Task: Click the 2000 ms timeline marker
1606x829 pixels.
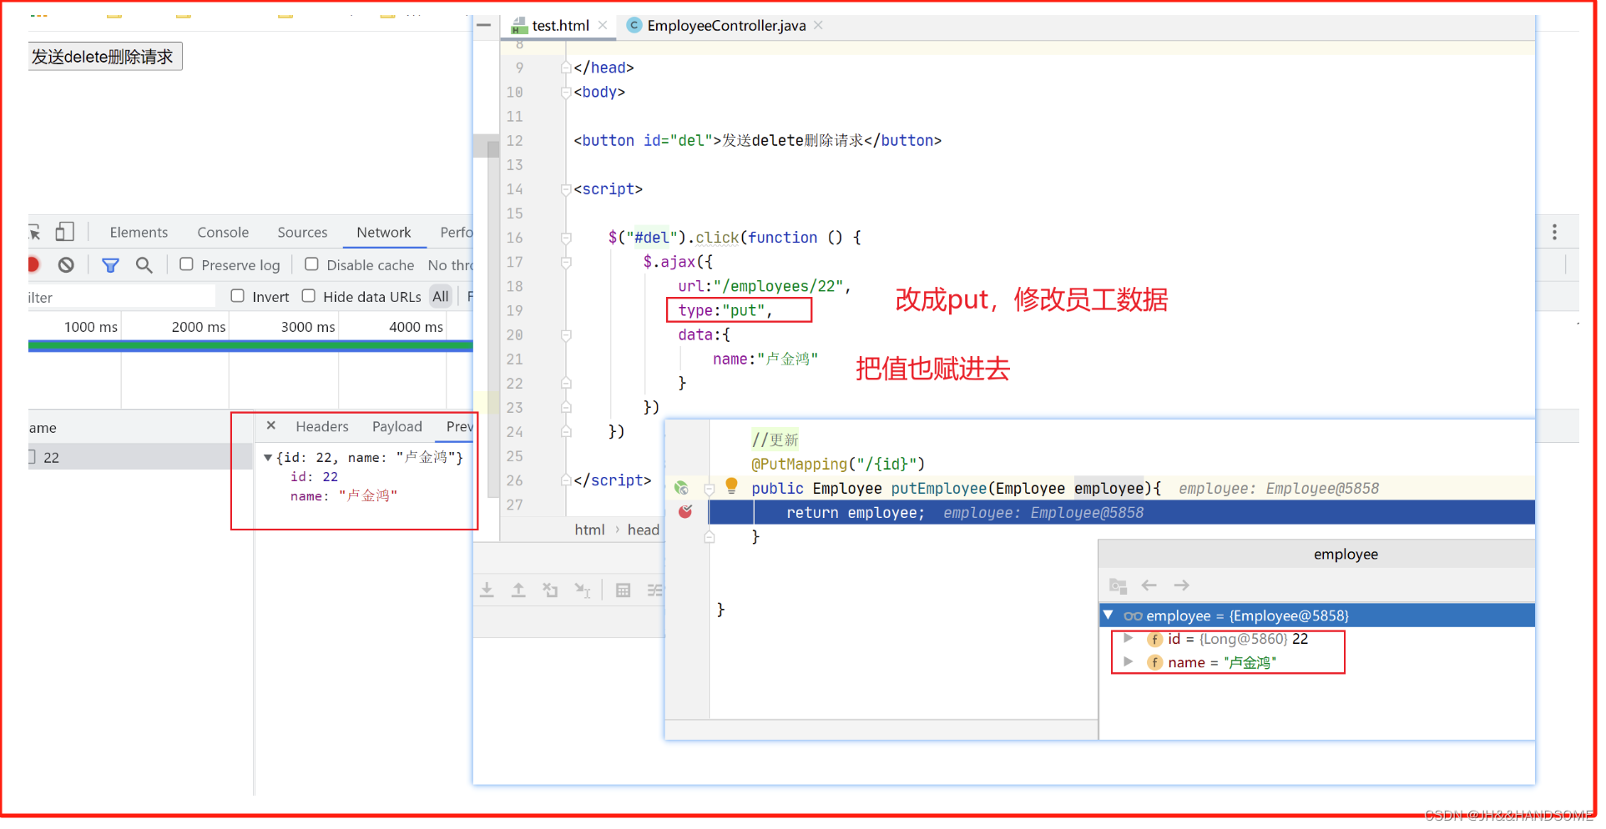Action: (199, 327)
